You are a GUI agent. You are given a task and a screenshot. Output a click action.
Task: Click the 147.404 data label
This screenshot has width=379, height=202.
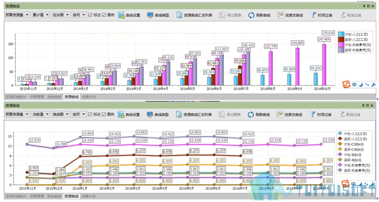pos(324,39)
